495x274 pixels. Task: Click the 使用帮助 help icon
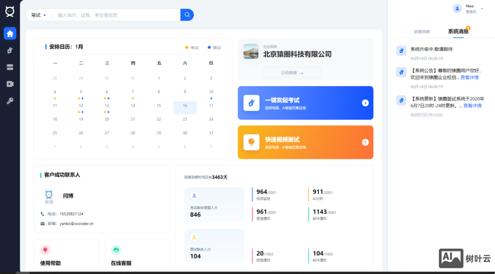coord(46,250)
